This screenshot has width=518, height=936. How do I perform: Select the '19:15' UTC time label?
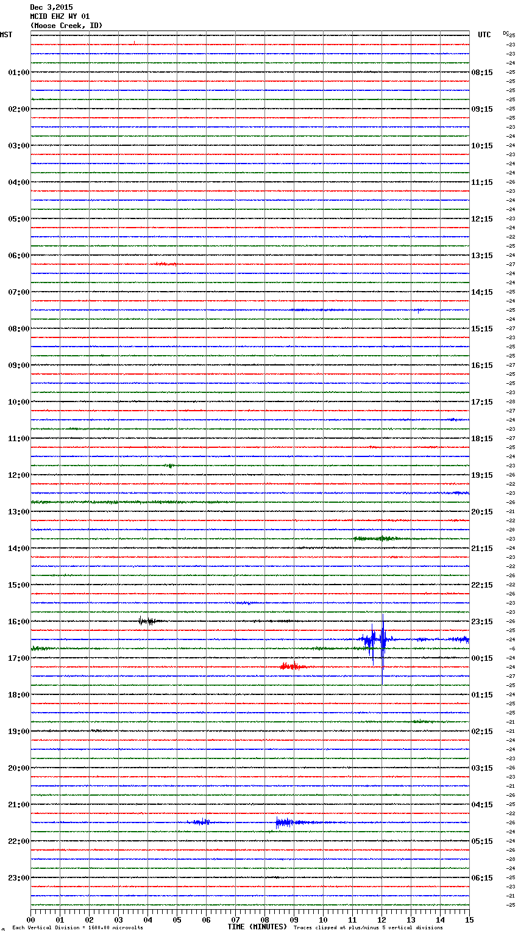point(482,475)
